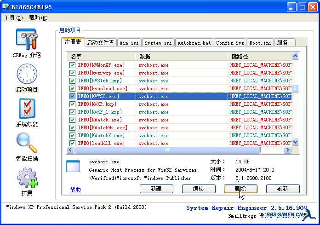The image size is (320, 225).
Task: Toggle the IFEO[KvXP_1.kxp] checkbox
Action: tap(72, 112)
